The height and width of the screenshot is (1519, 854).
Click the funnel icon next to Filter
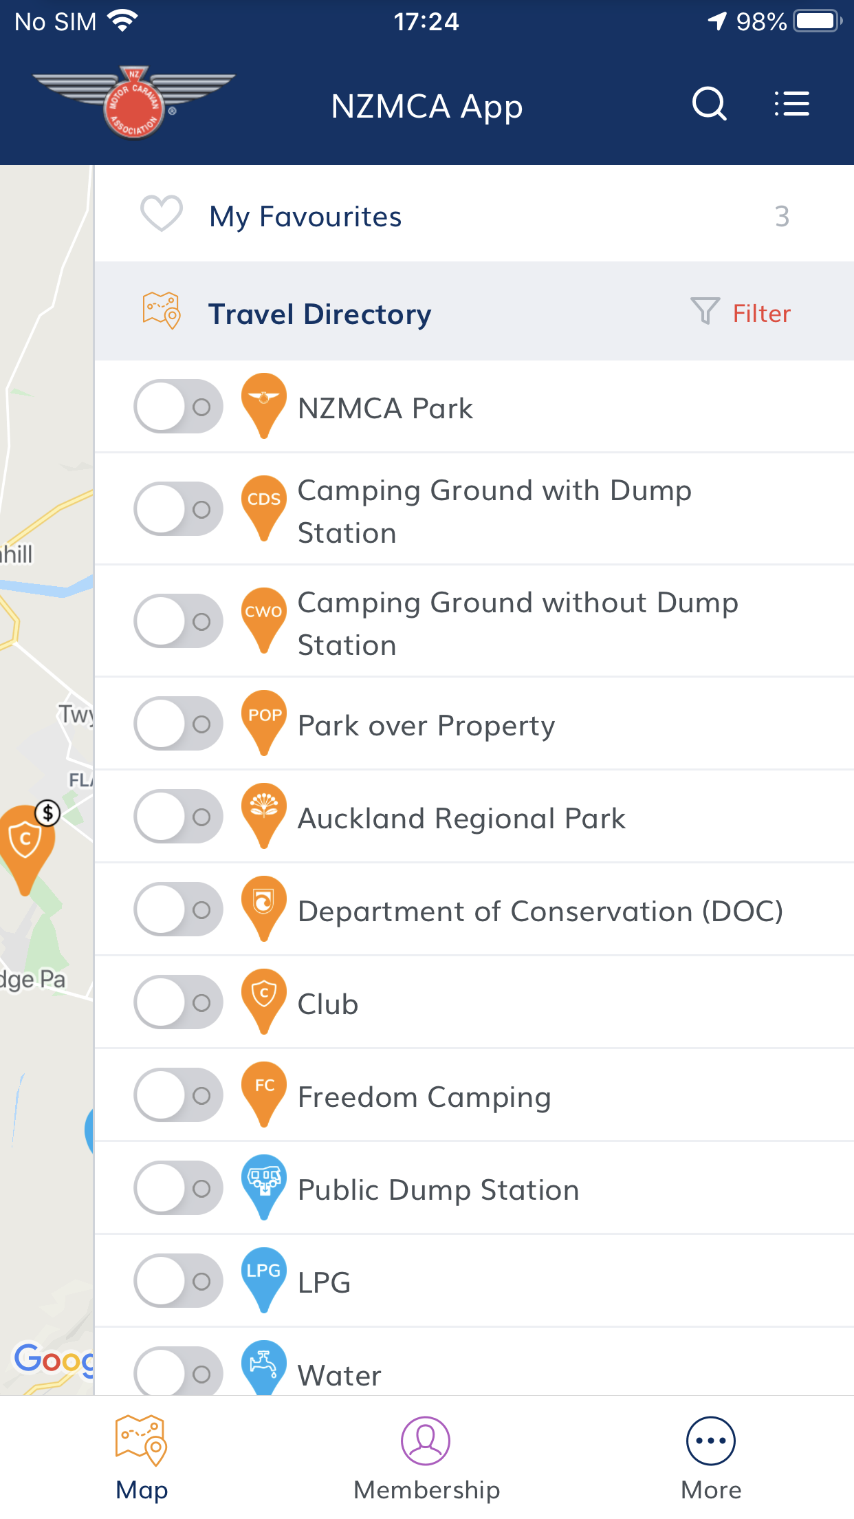(x=705, y=311)
